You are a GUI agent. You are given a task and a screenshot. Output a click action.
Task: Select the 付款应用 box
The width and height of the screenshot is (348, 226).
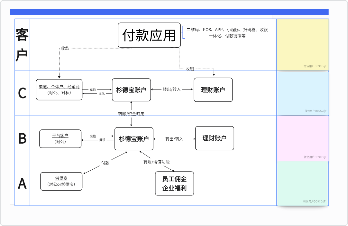coord(149,35)
